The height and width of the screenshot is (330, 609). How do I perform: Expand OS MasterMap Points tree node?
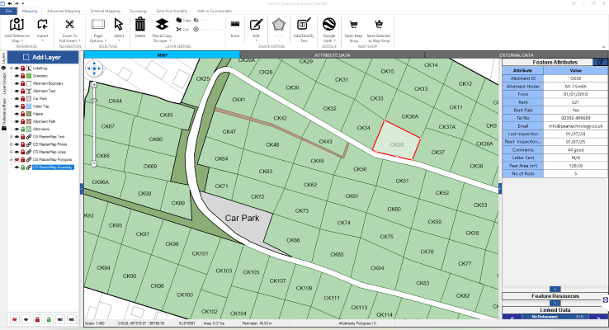coord(12,144)
